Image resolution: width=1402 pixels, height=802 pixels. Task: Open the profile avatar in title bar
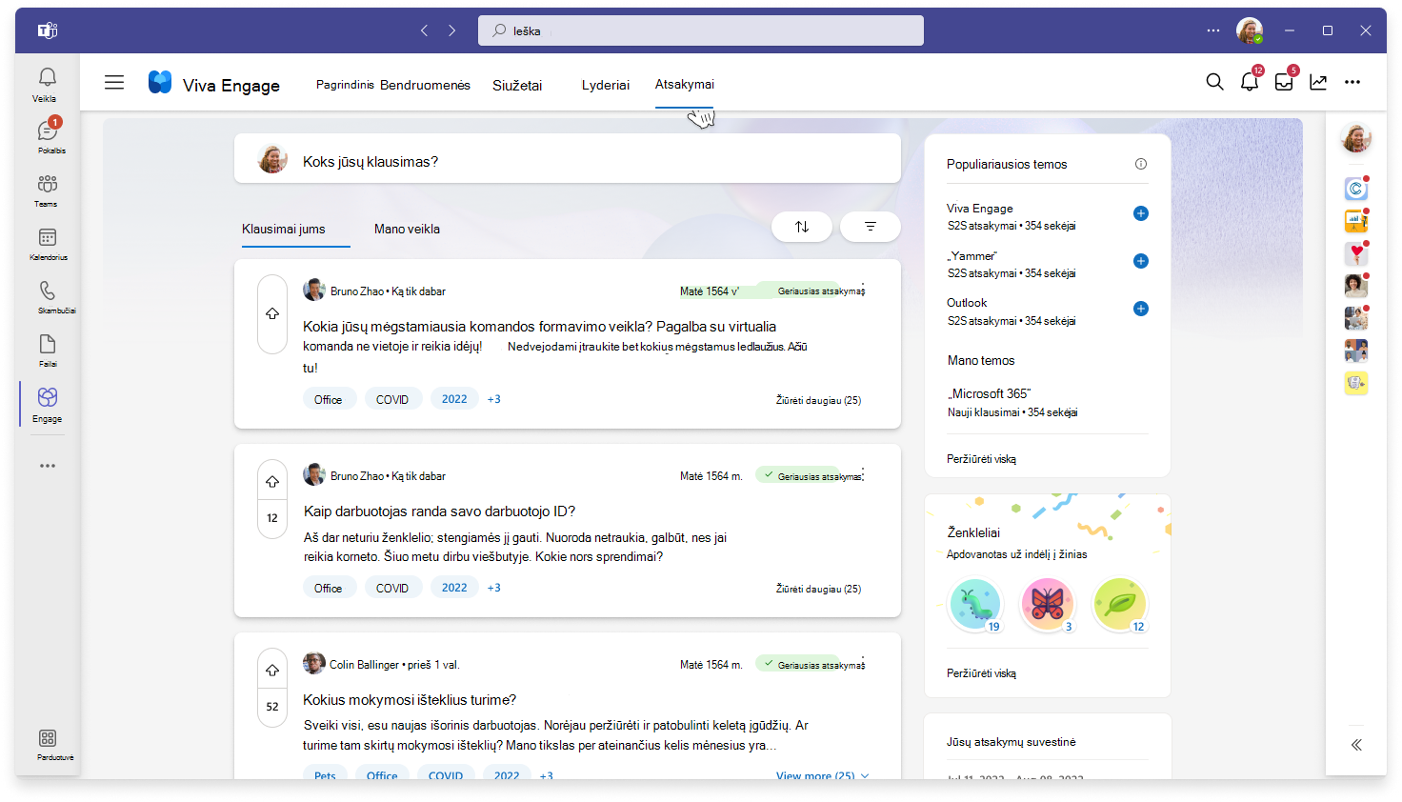[x=1250, y=30]
